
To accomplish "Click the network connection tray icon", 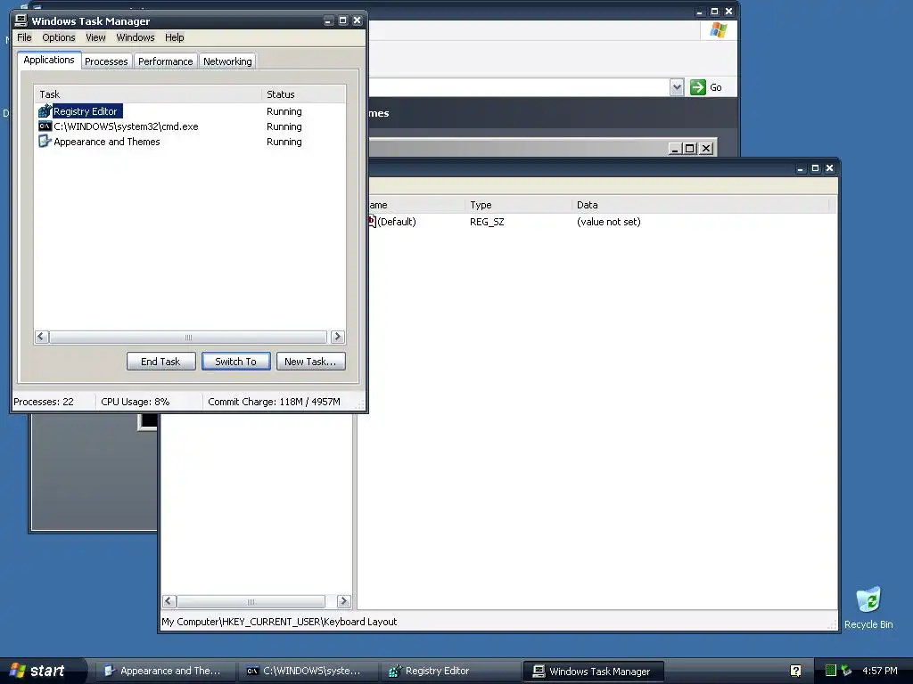I will (x=847, y=671).
